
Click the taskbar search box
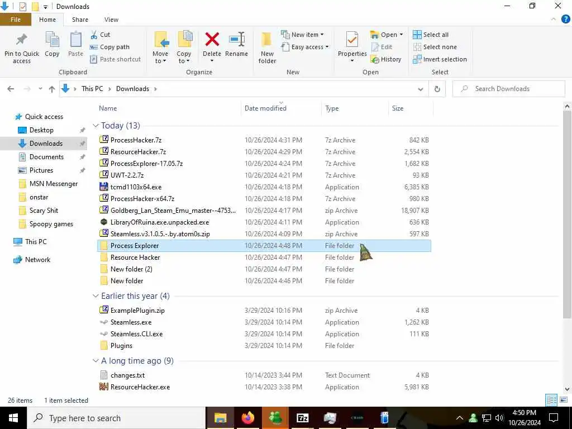(116, 418)
